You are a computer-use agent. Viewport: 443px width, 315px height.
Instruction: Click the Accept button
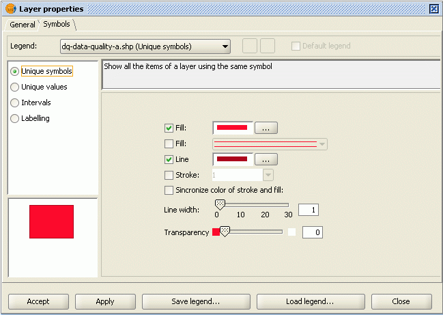(x=38, y=302)
